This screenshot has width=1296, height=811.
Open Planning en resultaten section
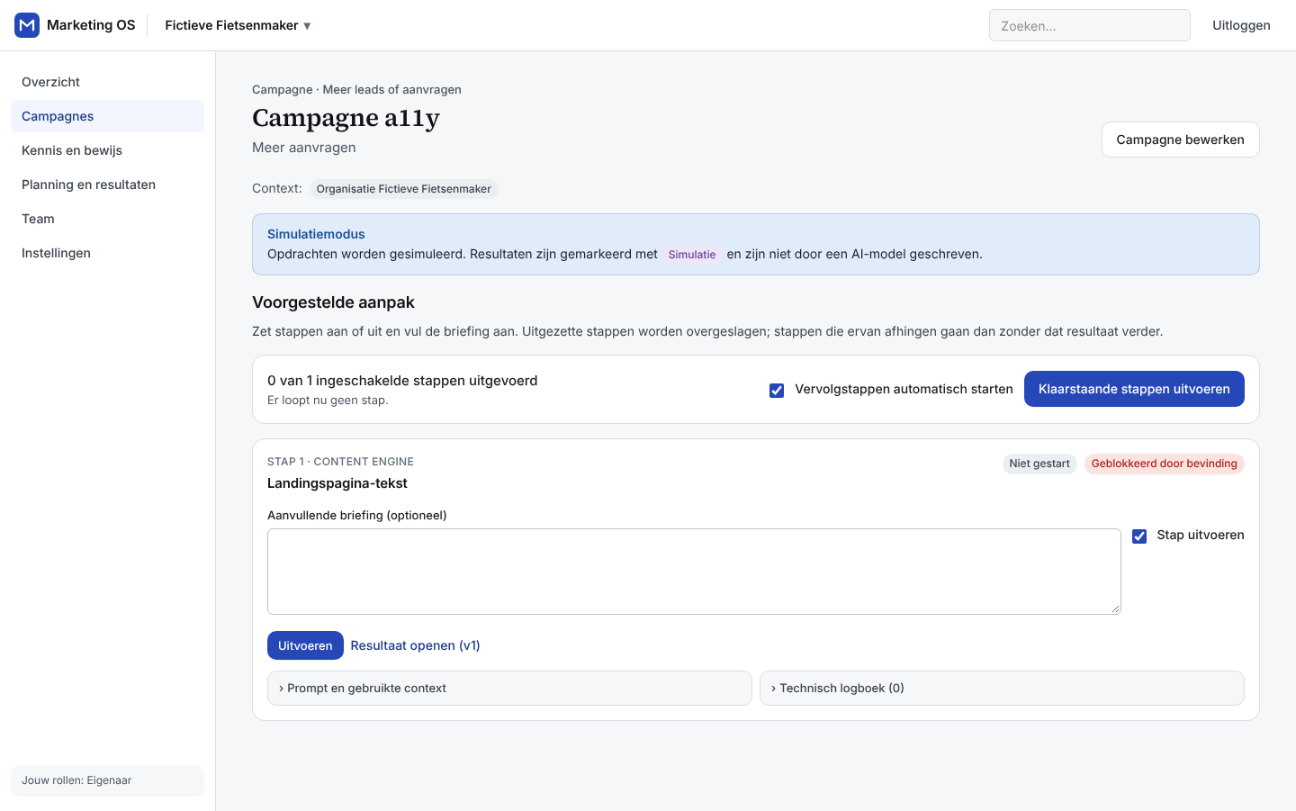[x=107, y=185]
